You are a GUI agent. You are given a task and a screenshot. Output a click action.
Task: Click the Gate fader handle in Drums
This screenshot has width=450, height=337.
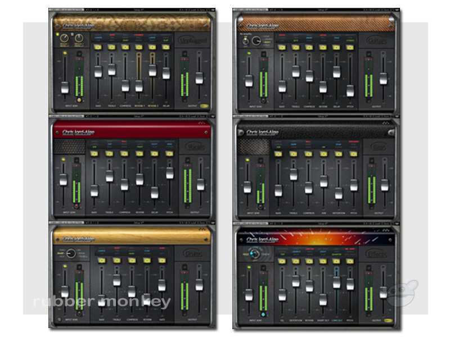(x=162, y=285)
